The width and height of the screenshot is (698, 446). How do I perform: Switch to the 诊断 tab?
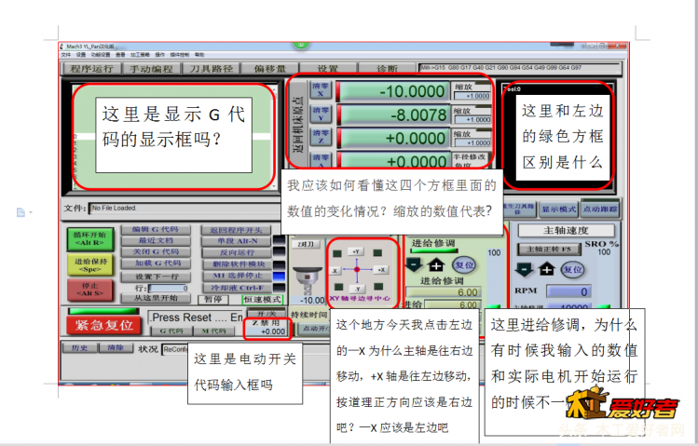[388, 69]
